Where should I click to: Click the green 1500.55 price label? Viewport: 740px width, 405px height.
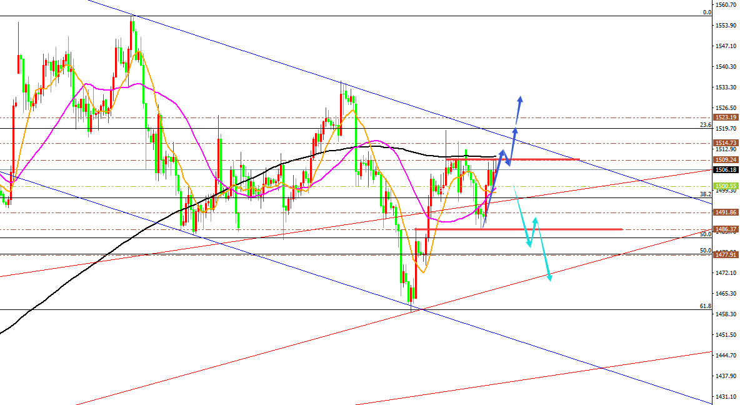coord(726,186)
